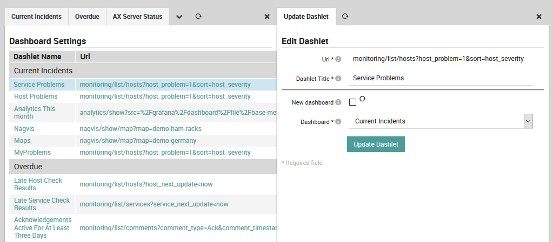Enable the New dashboard checkbox
The width and height of the screenshot is (553, 242).
(x=353, y=102)
